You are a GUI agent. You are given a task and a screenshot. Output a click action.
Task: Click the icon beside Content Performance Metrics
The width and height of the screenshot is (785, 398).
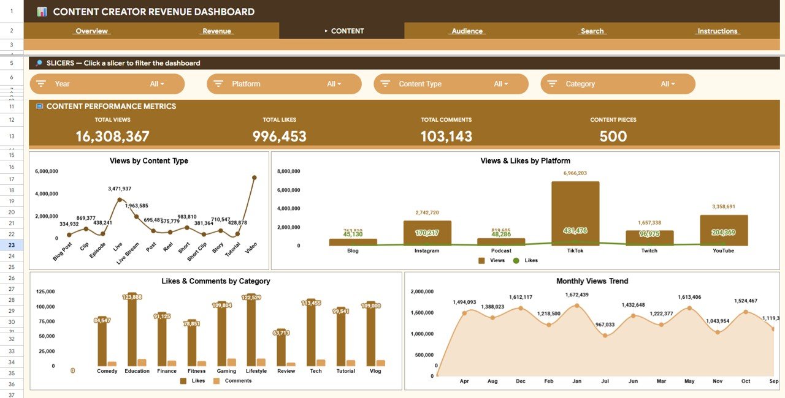click(x=39, y=107)
